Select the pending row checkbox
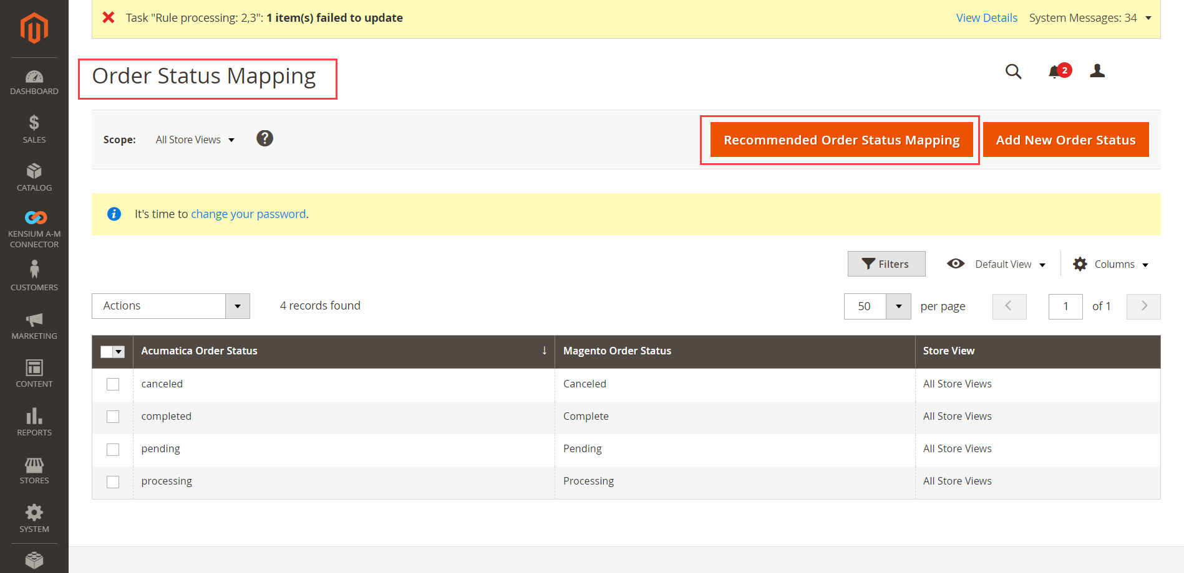This screenshot has height=573, width=1184. click(113, 449)
